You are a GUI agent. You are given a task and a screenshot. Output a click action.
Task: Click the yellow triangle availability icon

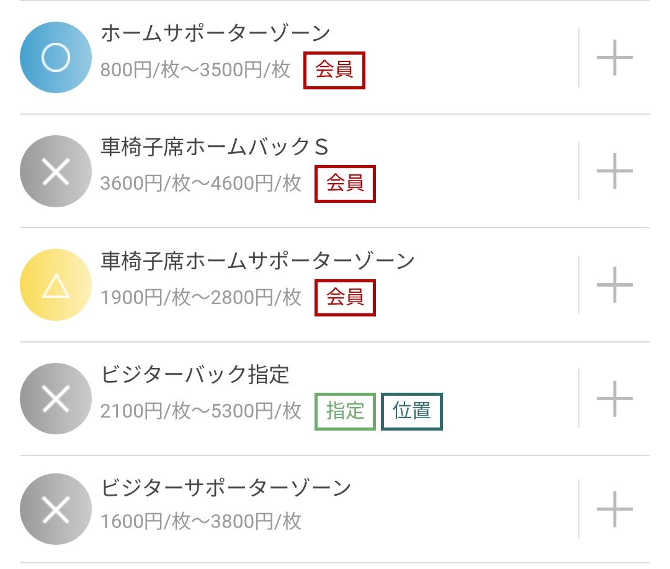click(x=56, y=285)
